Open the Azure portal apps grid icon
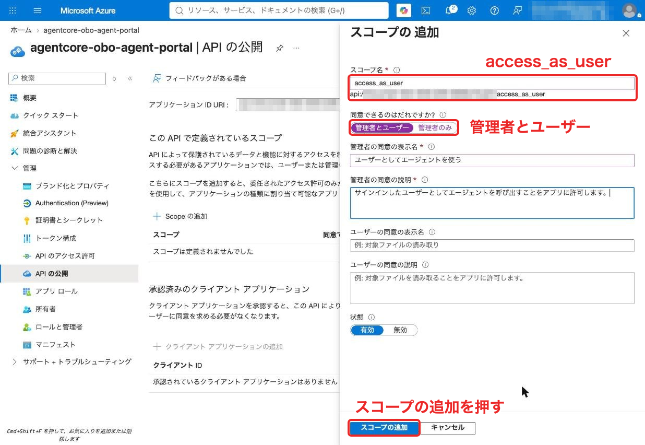 pos(13,10)
